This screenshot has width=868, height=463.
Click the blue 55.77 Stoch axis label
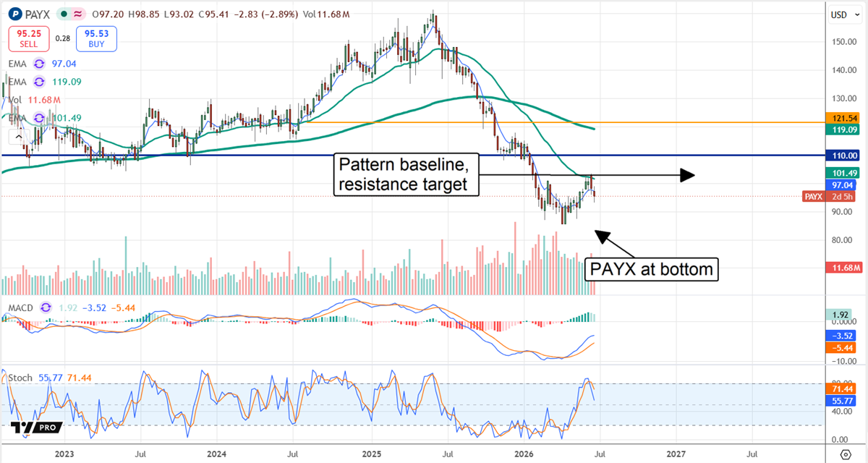click(x=841, y=400)
